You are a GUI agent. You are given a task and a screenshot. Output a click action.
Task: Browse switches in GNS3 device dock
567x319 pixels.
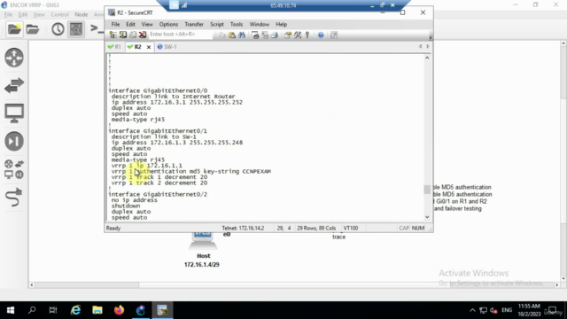(x=14, y=86)
